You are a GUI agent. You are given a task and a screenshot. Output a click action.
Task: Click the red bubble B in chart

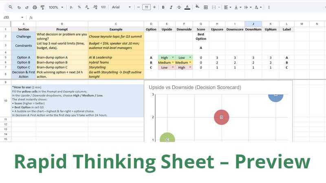221,117
